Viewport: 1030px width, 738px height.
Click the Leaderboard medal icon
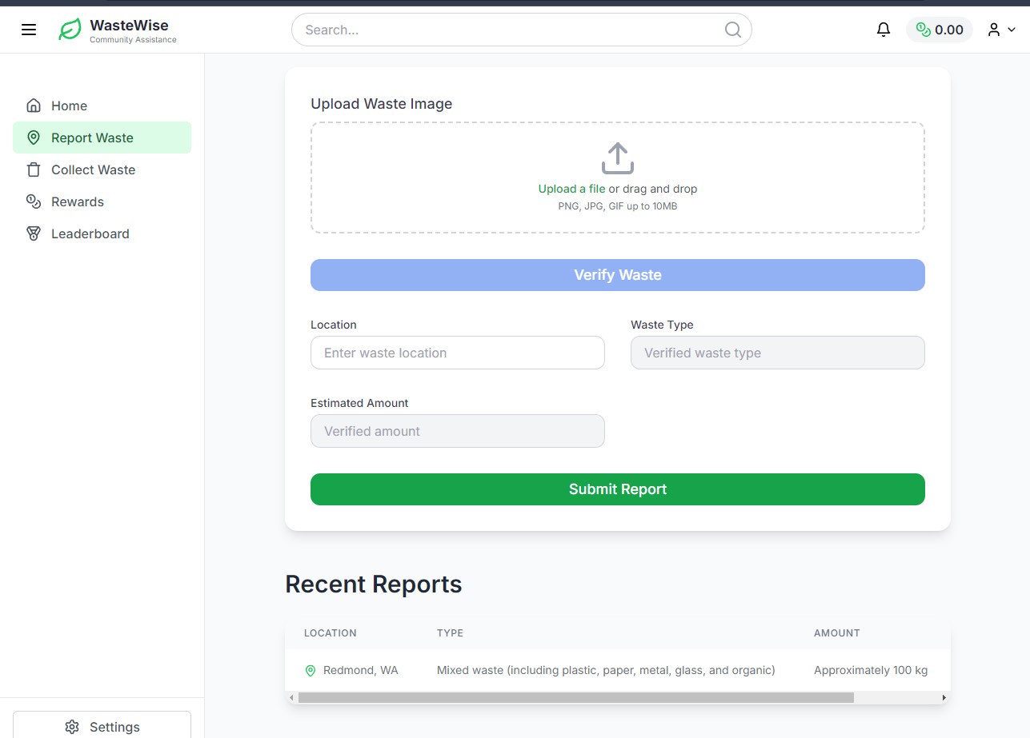click(34, 233)
